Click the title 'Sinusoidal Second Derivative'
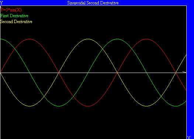 pyautogui.click(x=93, y=3)
